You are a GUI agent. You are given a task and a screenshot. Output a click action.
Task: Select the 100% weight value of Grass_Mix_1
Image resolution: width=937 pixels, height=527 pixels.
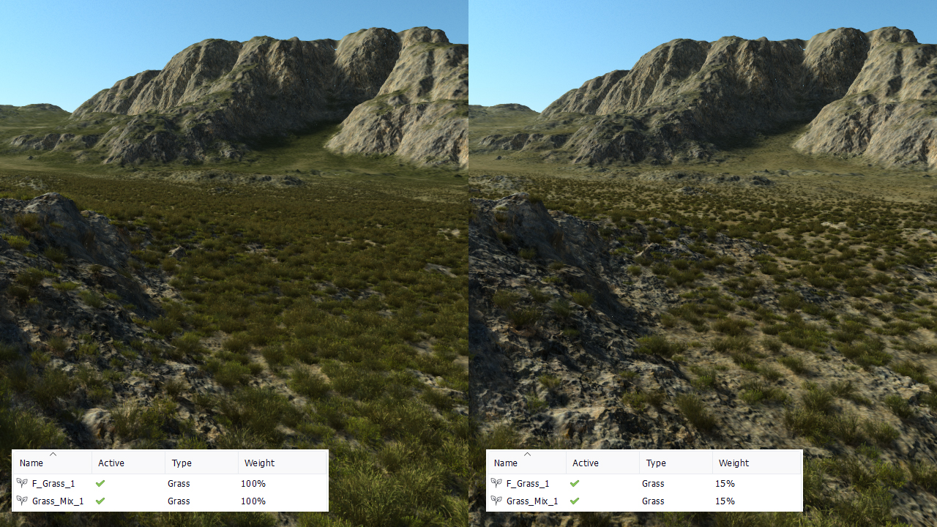click(253, 501)
